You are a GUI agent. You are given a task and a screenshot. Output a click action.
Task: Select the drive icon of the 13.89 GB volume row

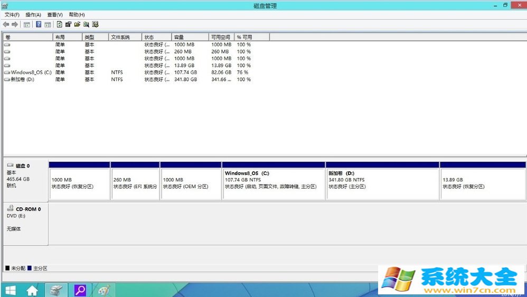click(x=7, y=66)
